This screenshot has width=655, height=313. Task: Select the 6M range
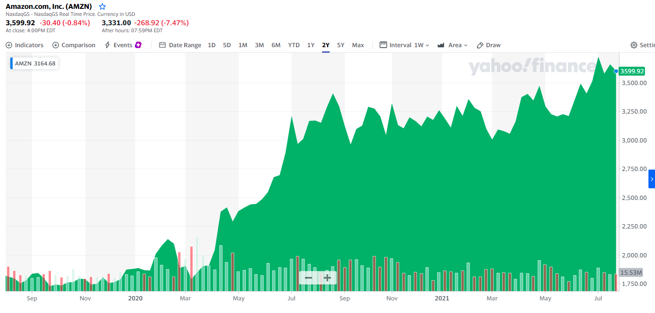(x=276, y=45)
